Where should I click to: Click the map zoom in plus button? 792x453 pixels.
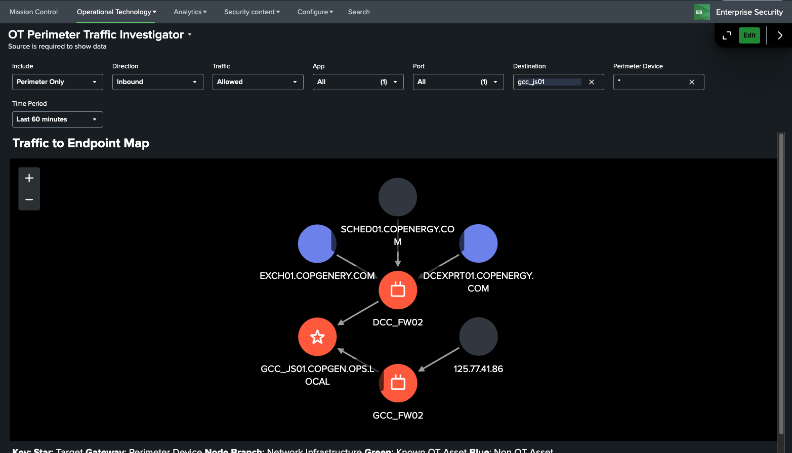[29, 178]
